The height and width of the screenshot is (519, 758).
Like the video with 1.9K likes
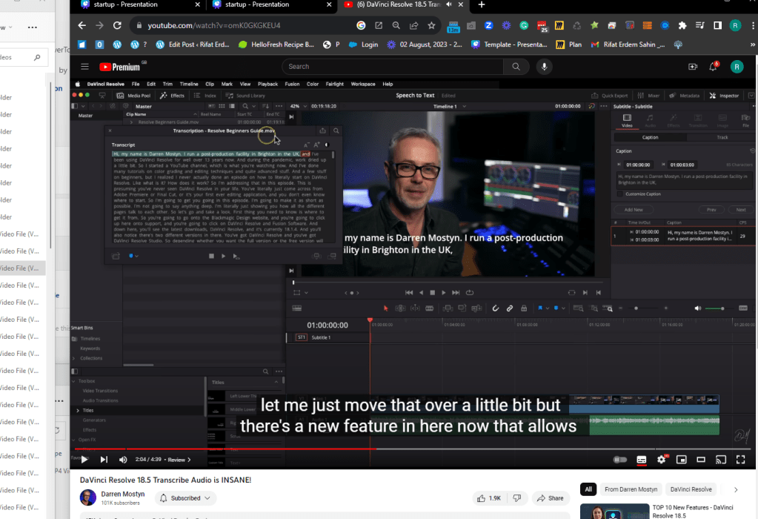coord(489,498)
